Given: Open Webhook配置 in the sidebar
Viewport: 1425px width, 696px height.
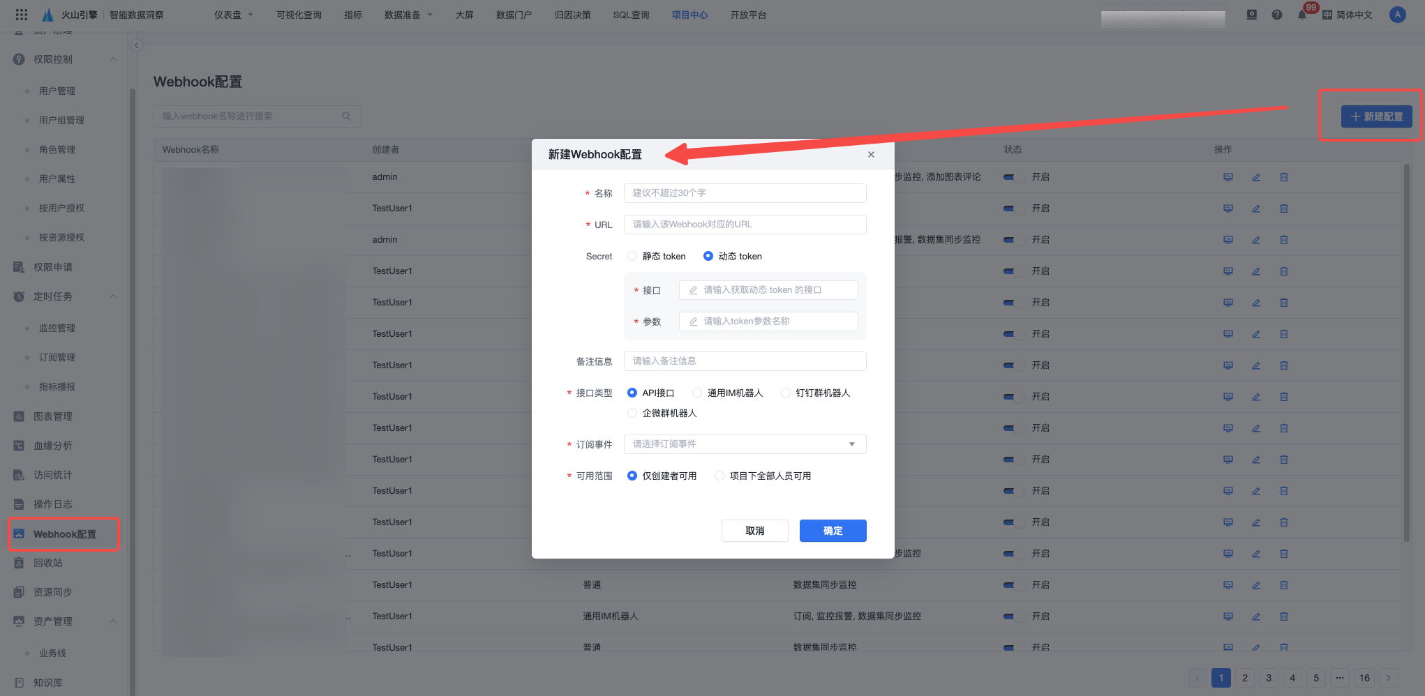Looking at the screenshot, I should click(x=64, y=534).
